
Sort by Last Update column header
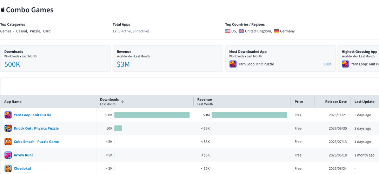pos(365,102)
